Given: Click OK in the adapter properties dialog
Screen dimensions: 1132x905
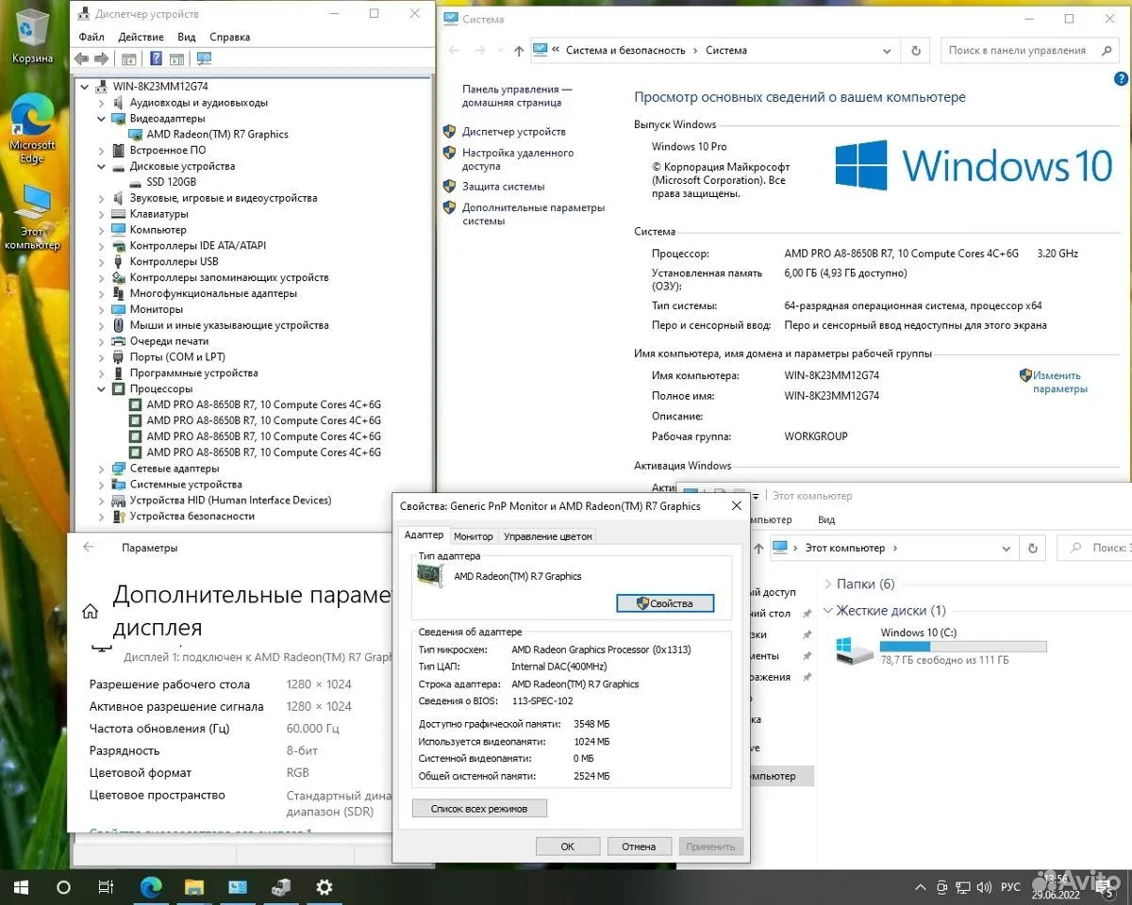Looking at the screenshot, I should (567, 847).
